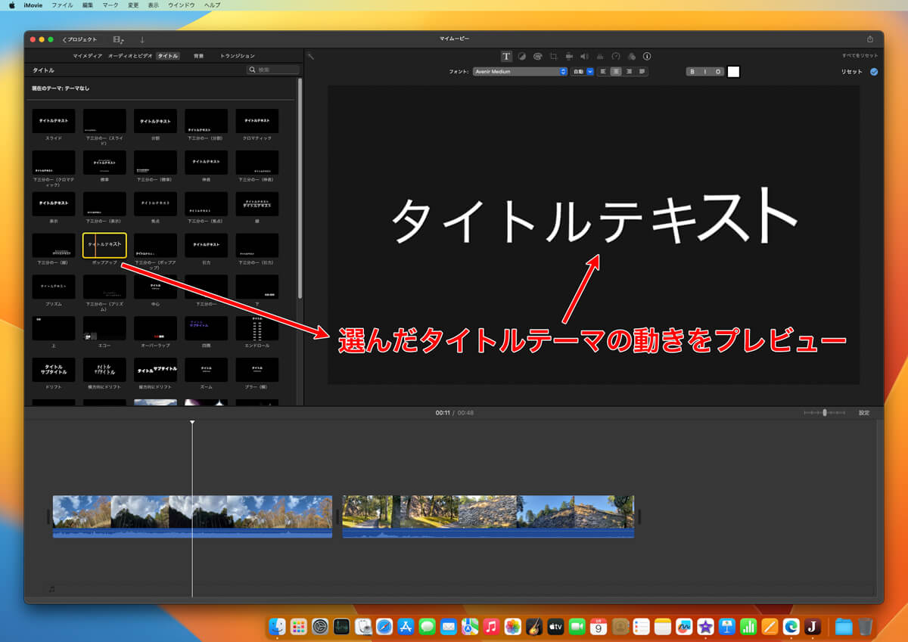The width and height of the screenshot is (908, 642).
Task: Open the Avenir Medium font dropdown
Action: pos(520,72)
